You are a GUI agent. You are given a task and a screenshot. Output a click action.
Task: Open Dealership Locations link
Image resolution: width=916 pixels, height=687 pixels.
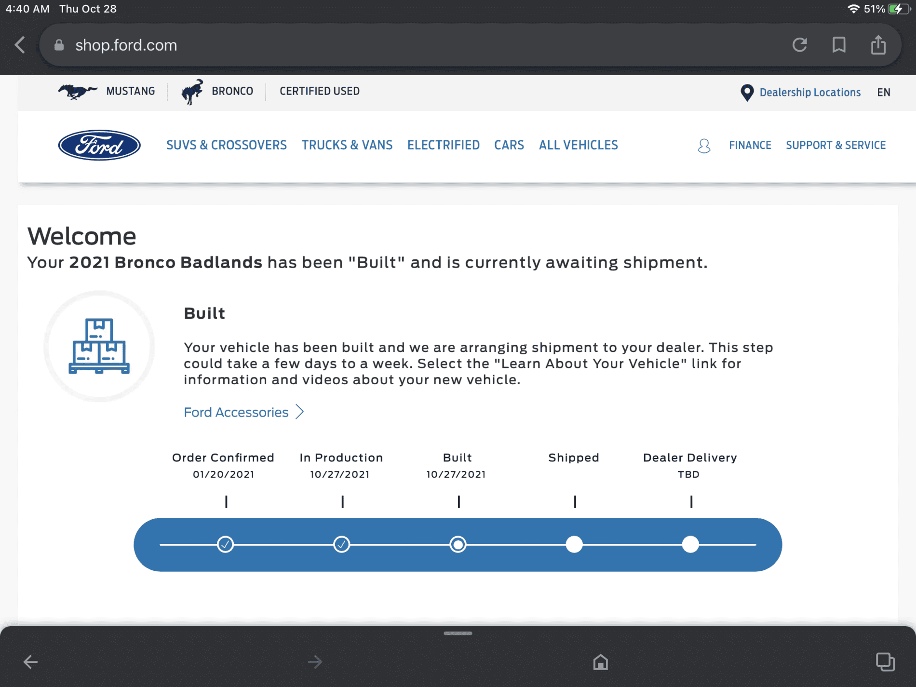[810, 92]
